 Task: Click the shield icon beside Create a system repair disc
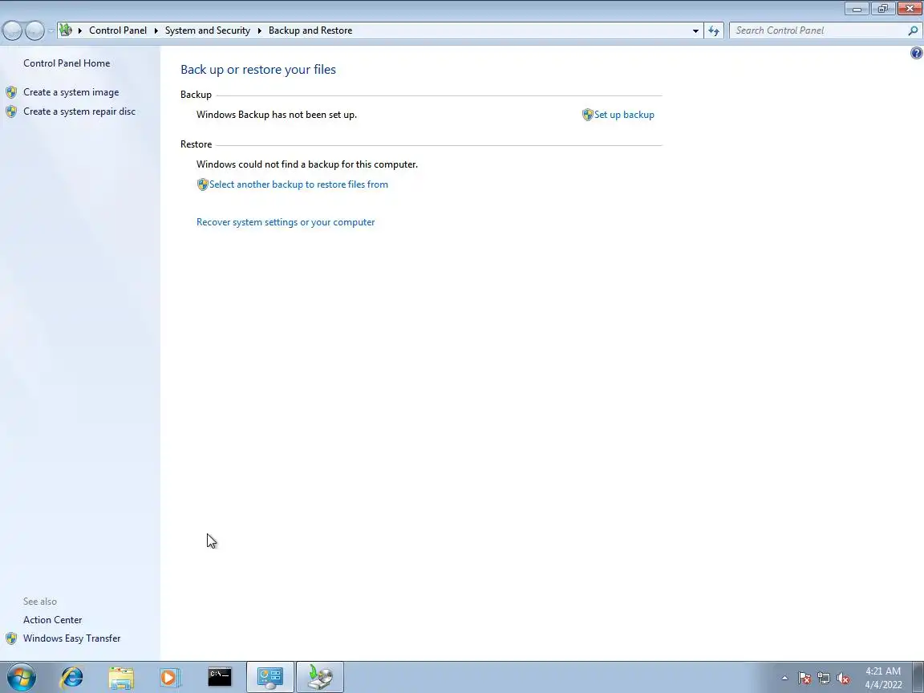pos(11,111)
